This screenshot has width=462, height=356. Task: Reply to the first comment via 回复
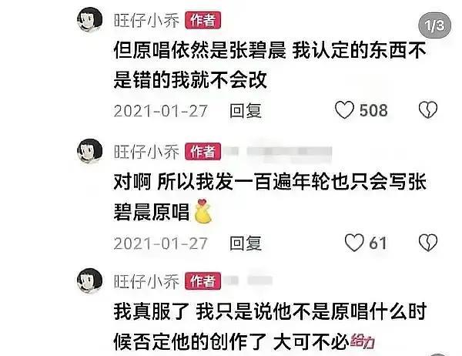(245, 111)
